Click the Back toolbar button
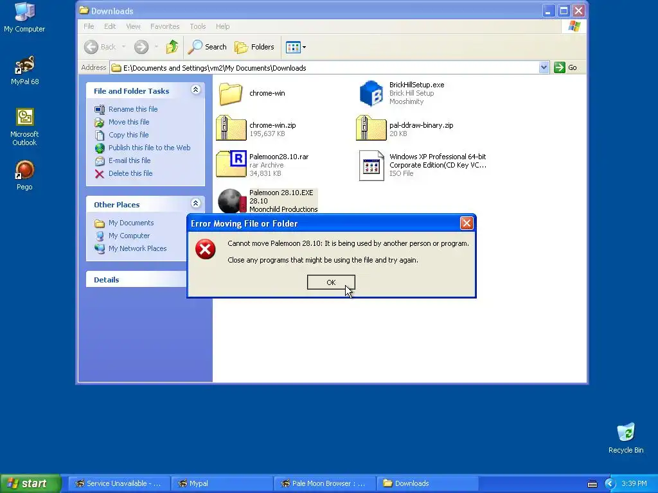 [x=100, y=47]
